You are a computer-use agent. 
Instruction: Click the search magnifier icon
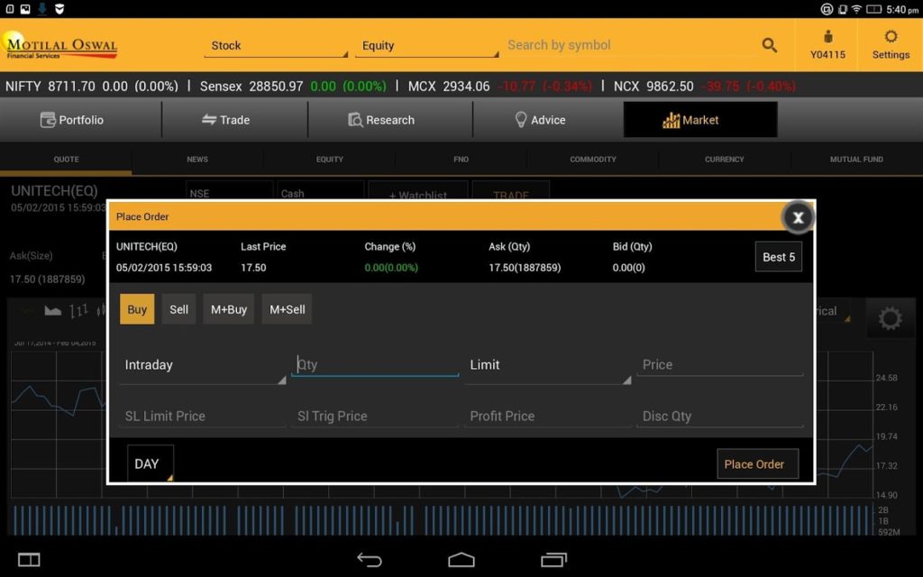click(x=769, y=45)
